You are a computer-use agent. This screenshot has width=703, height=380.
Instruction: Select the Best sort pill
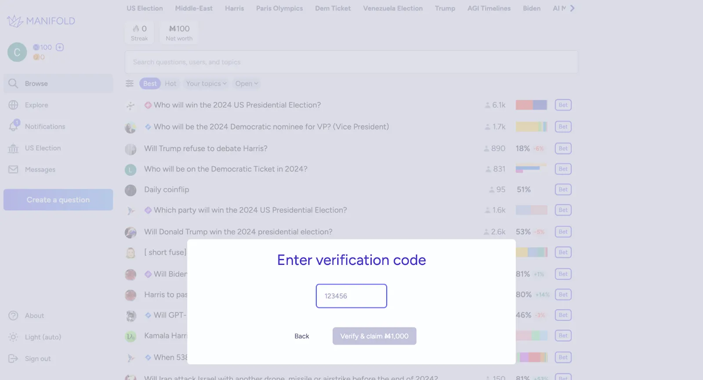click(x=150, y=83)
